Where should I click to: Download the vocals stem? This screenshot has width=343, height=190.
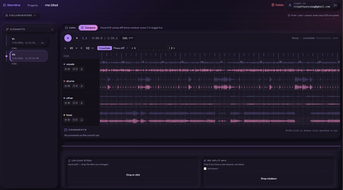tap(82, 69)
